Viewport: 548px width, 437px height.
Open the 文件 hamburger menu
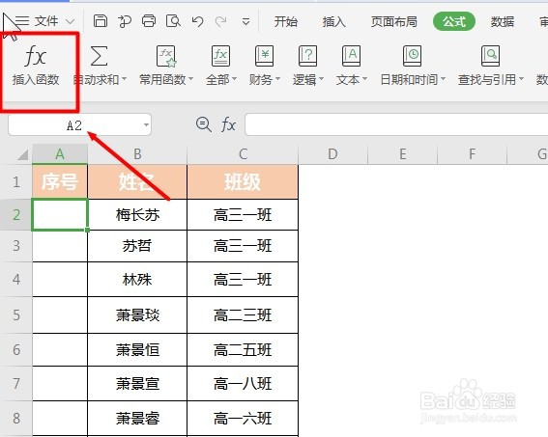click(22, 21)
